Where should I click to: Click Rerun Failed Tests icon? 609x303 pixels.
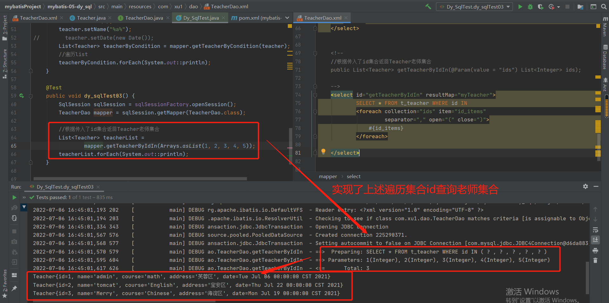[14, 208]
